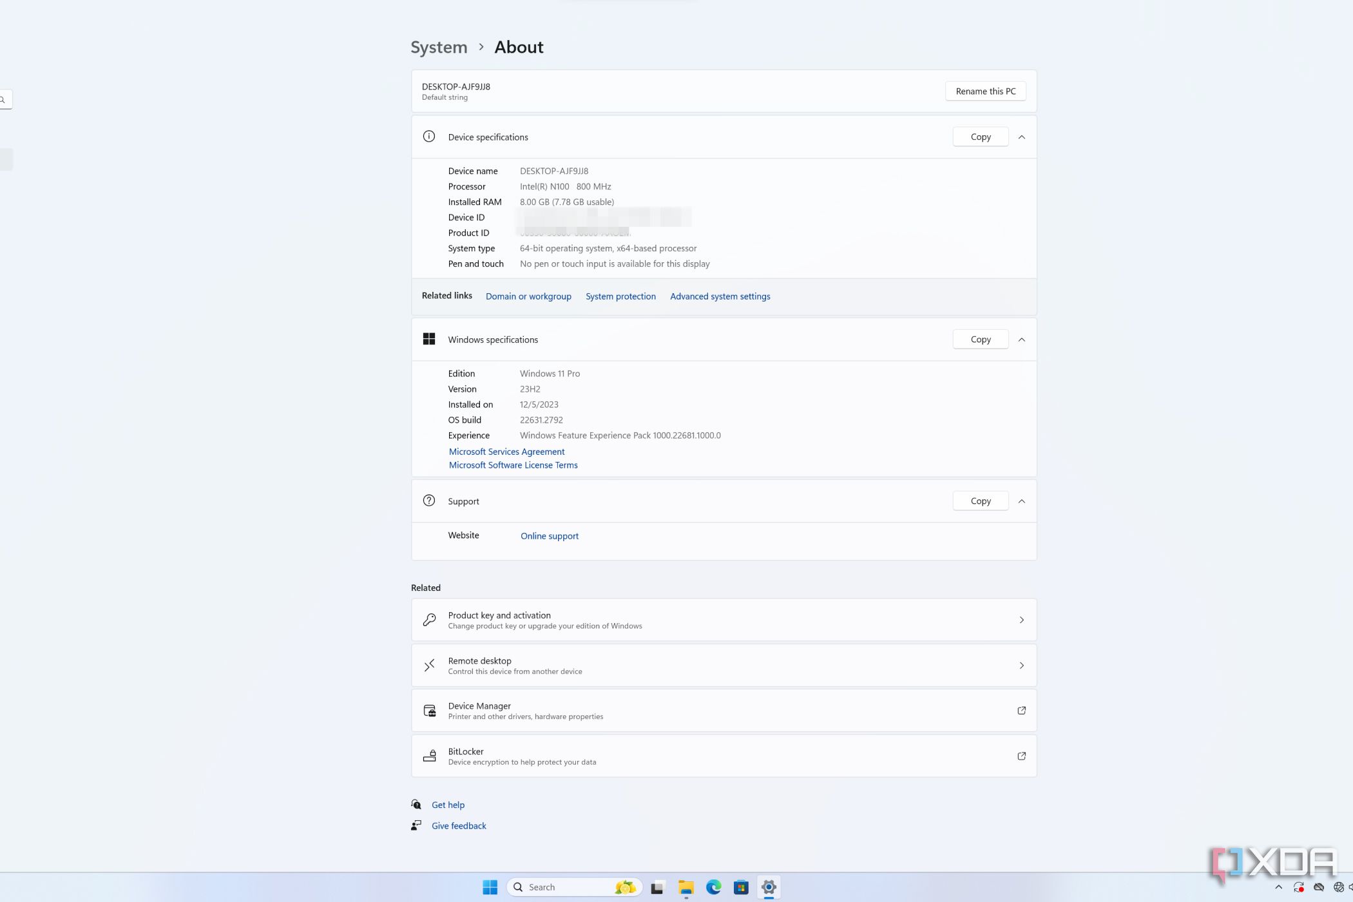The image size is (1353, 902).
Task: Launch File Explorer from the taskbar
Action: coord(686,888)
